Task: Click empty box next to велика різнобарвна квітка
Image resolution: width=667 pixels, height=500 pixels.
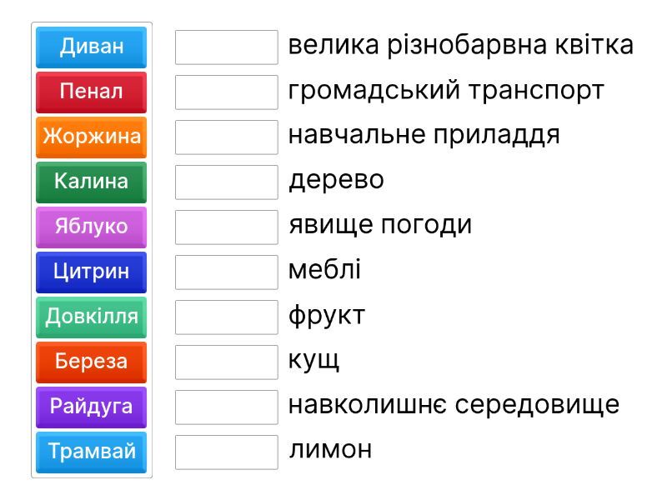Action: point(227,47)
